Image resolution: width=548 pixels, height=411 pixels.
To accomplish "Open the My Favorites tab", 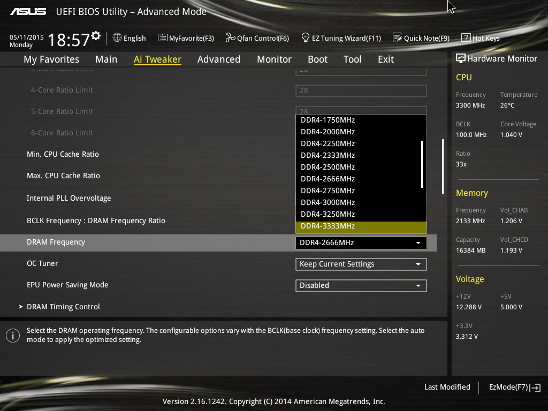I will coord(51,59).
